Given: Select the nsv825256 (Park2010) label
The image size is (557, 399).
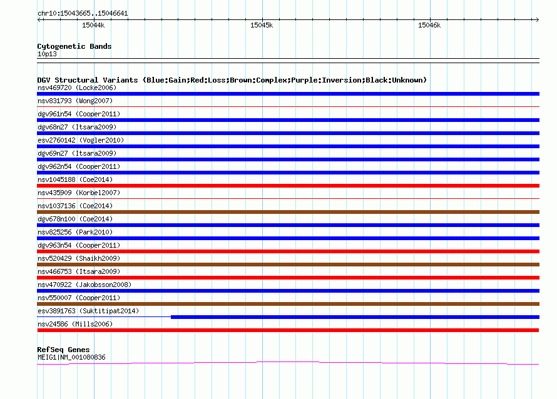Looking at the screenshot, I should pyautogui.click(x=75, y=232).
